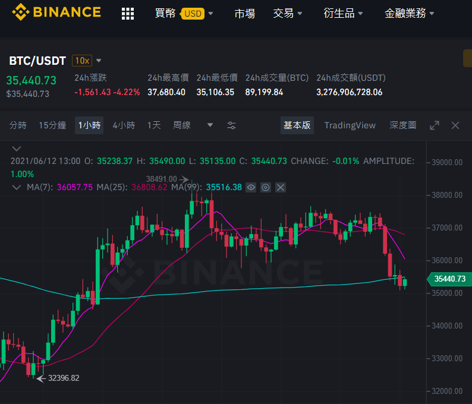Click the Binance logo
Screen dimensions: 472x404
[x=56, y=12]
